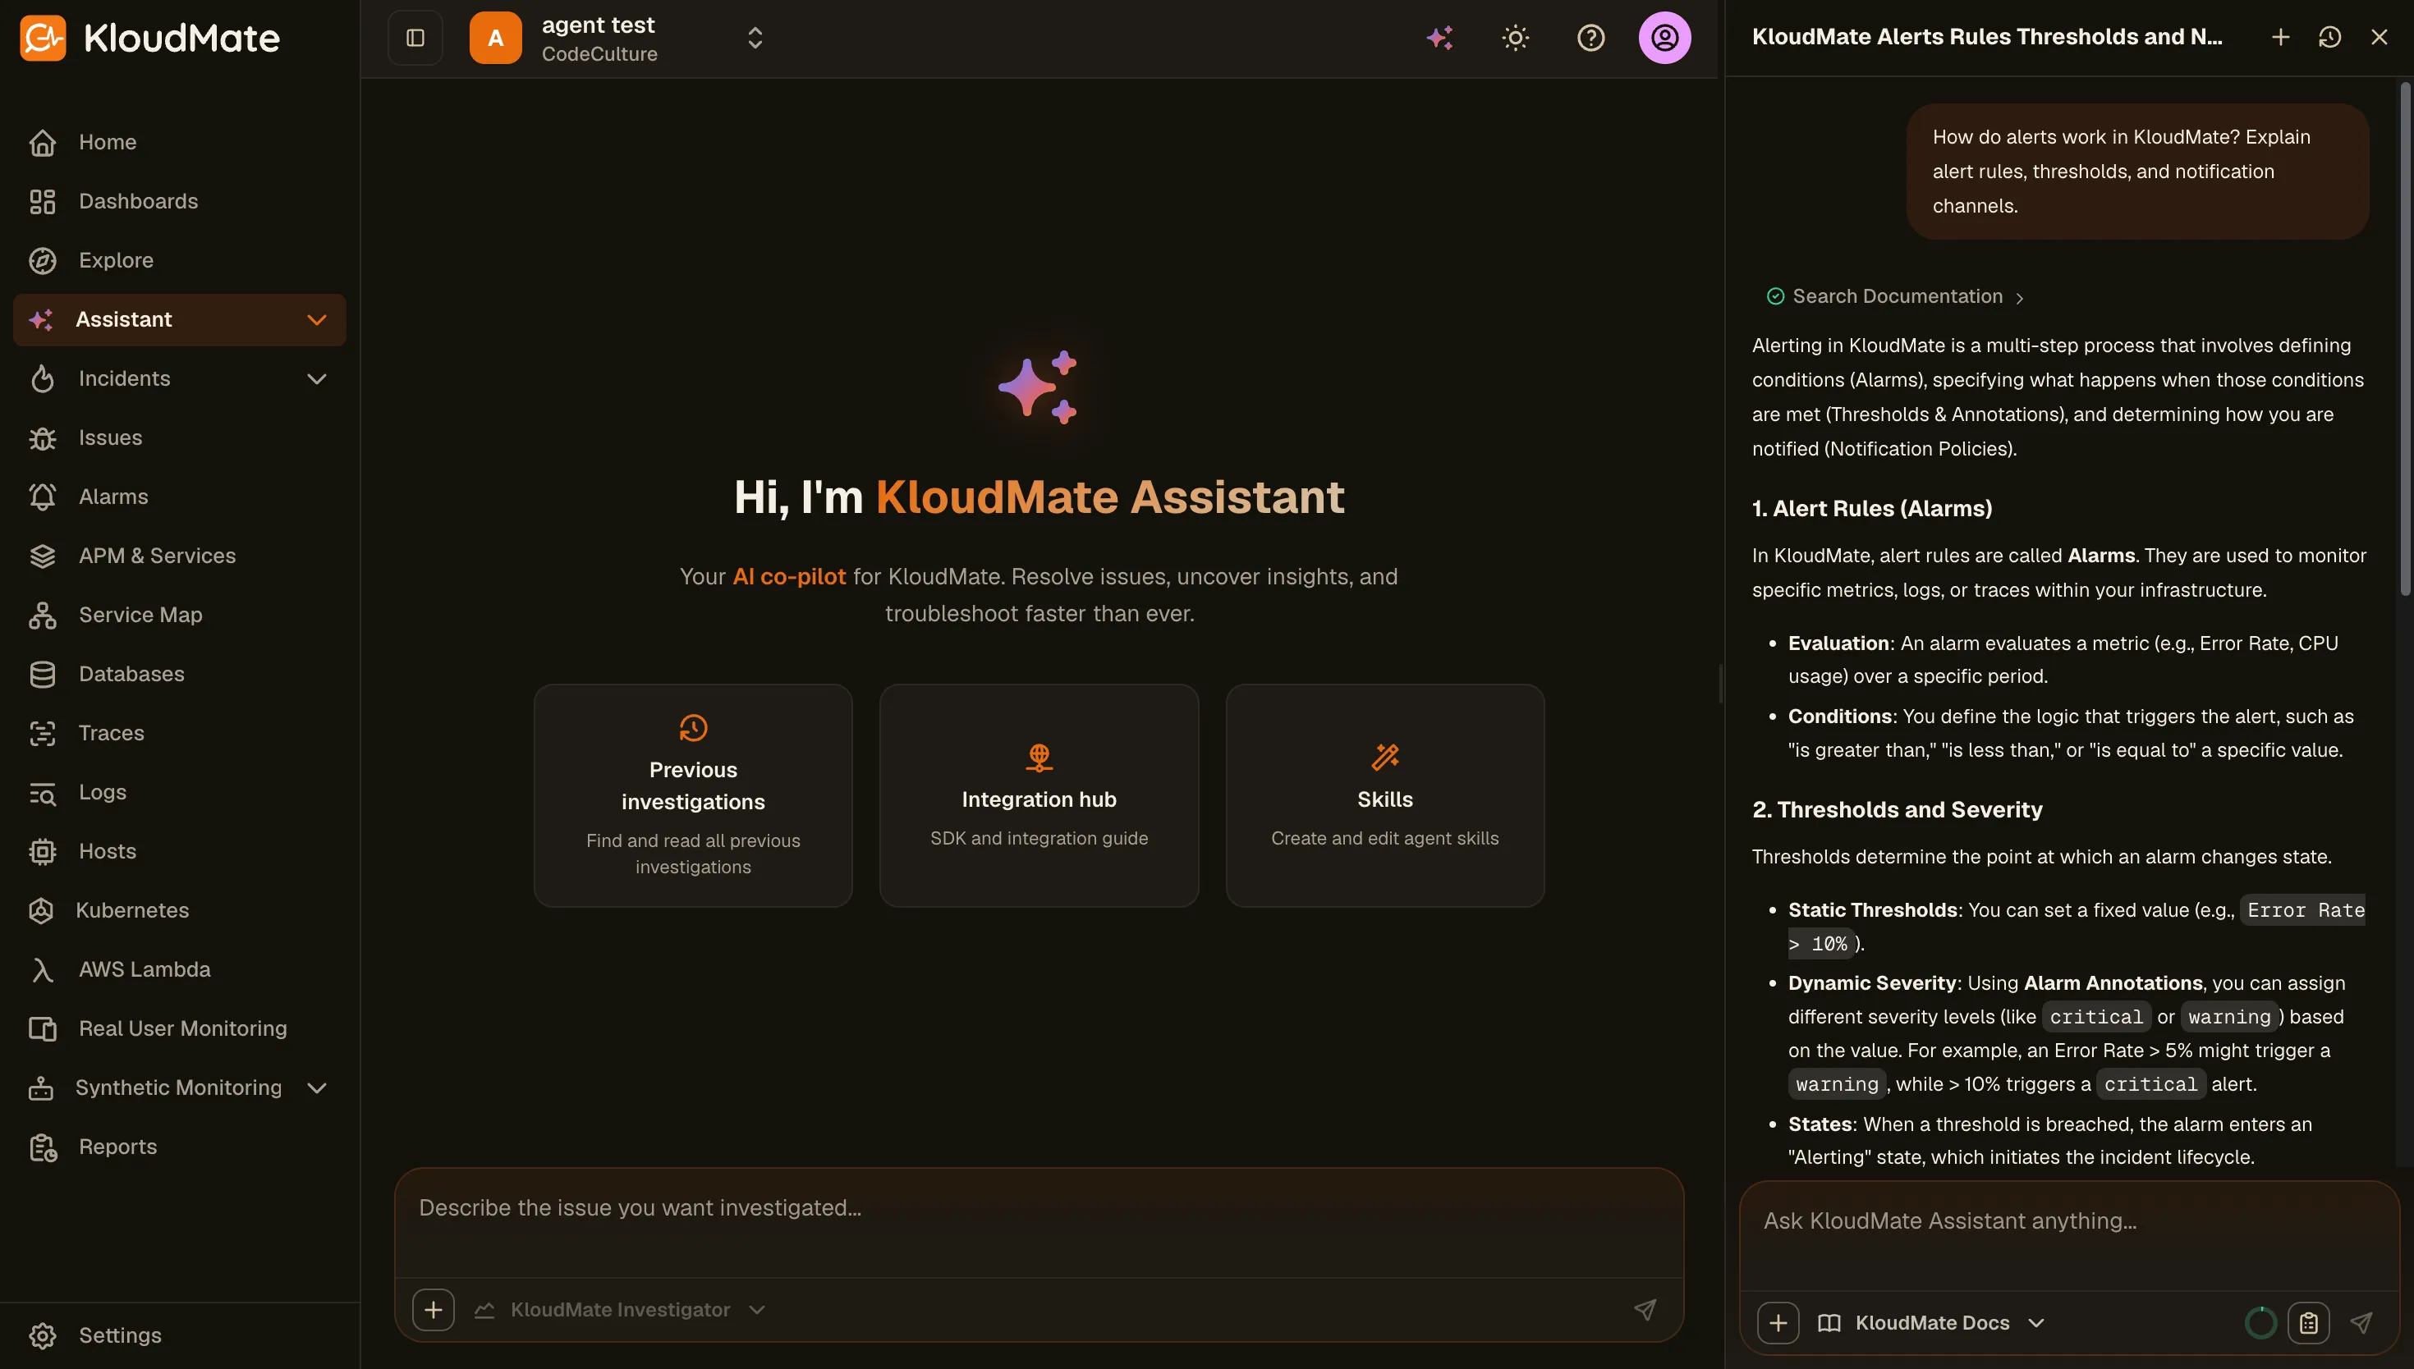Expand the Incidents submenu chevron
The height and width of the screenshot is (1369, 2414).
317,379
